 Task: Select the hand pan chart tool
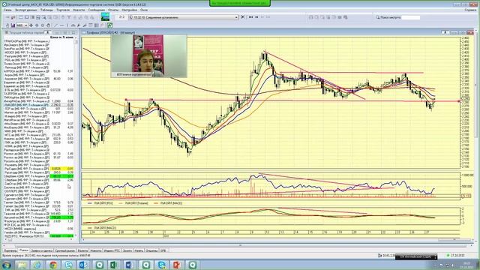48,25
